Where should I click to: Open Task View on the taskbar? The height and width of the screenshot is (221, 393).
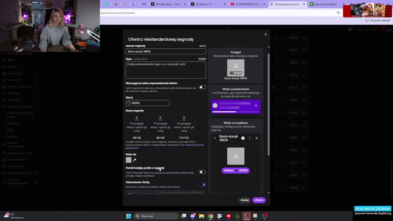tap(184, 216)
